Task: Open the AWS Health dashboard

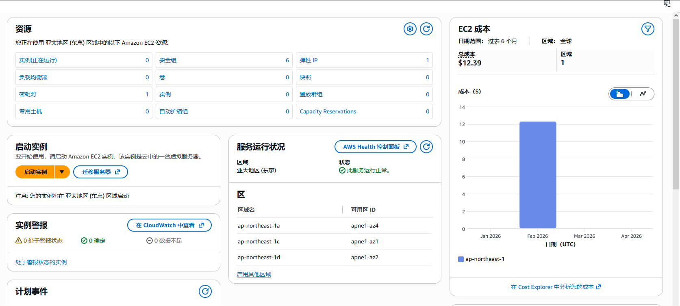Action: click(375, 147)
